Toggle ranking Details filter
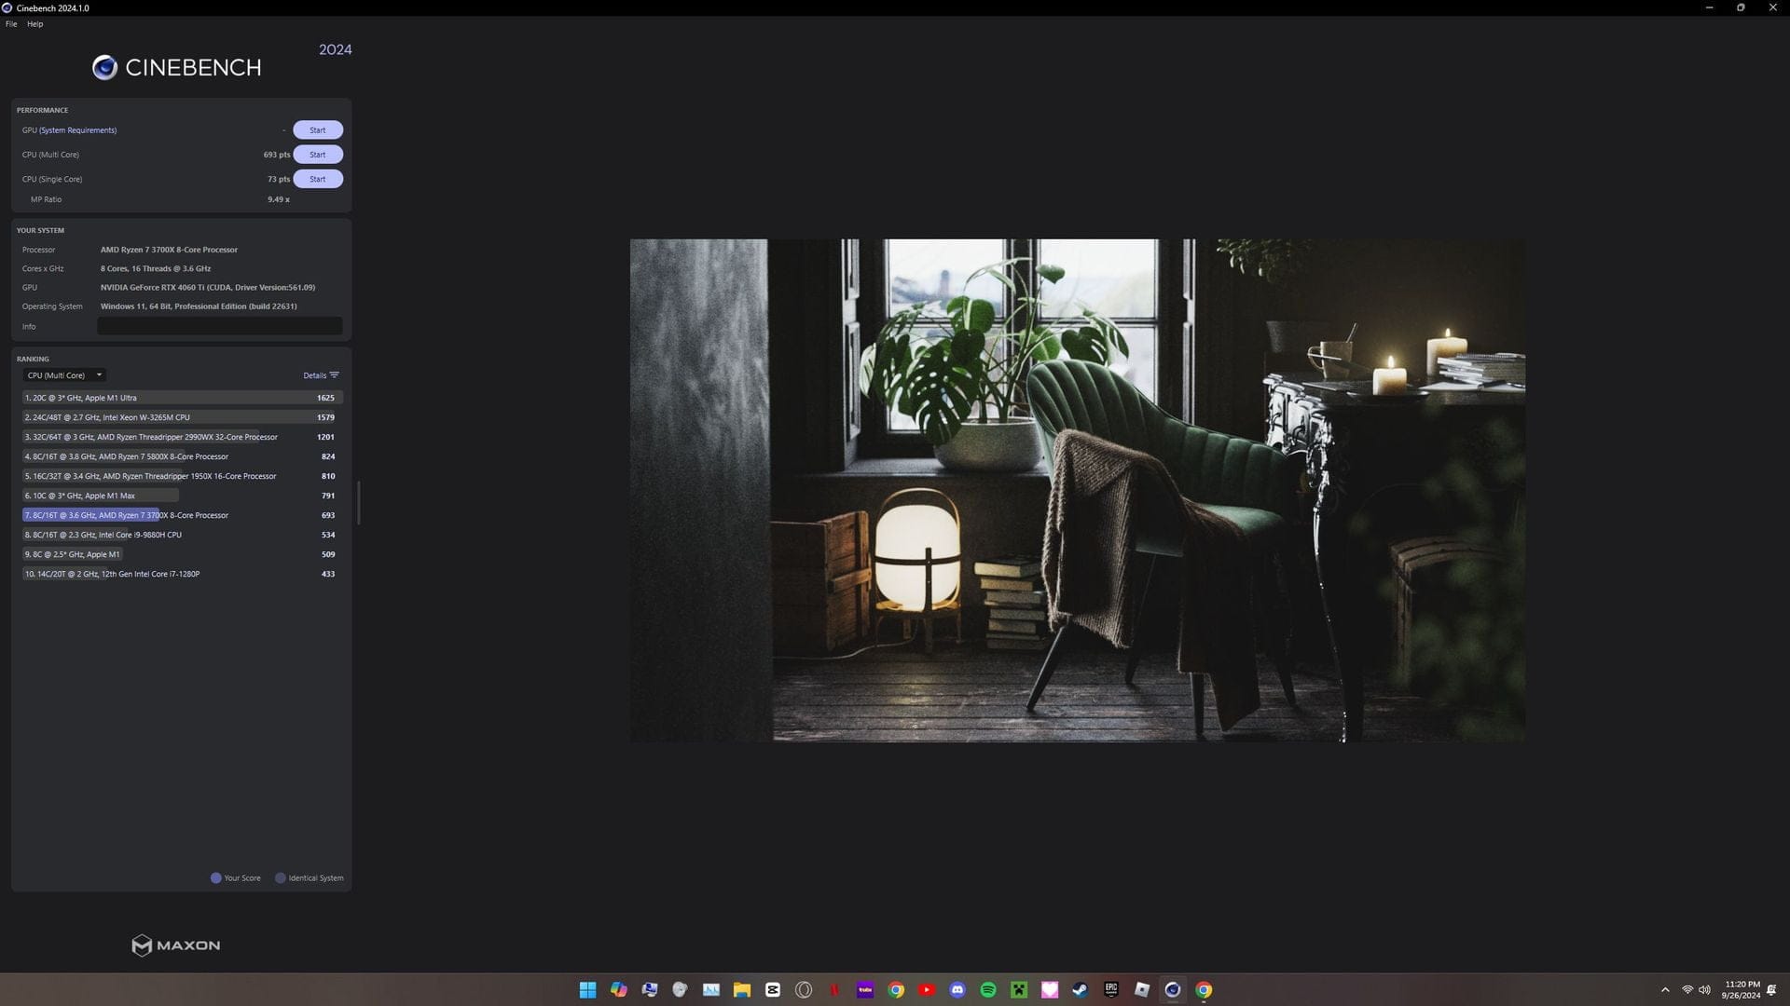Image resolution: width=1790 pixels, height=1006 pixels. coord(321,375)
